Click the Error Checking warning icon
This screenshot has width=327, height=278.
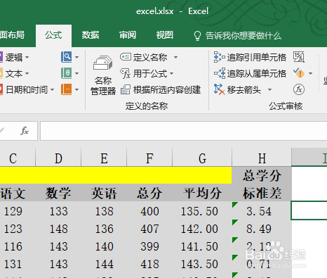click(x=299, y=73)
